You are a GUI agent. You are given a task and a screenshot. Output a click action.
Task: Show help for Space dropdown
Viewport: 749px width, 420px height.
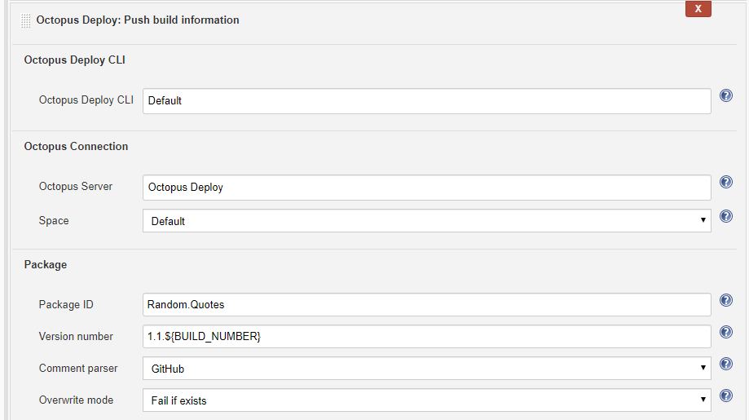tap(726, 216)
